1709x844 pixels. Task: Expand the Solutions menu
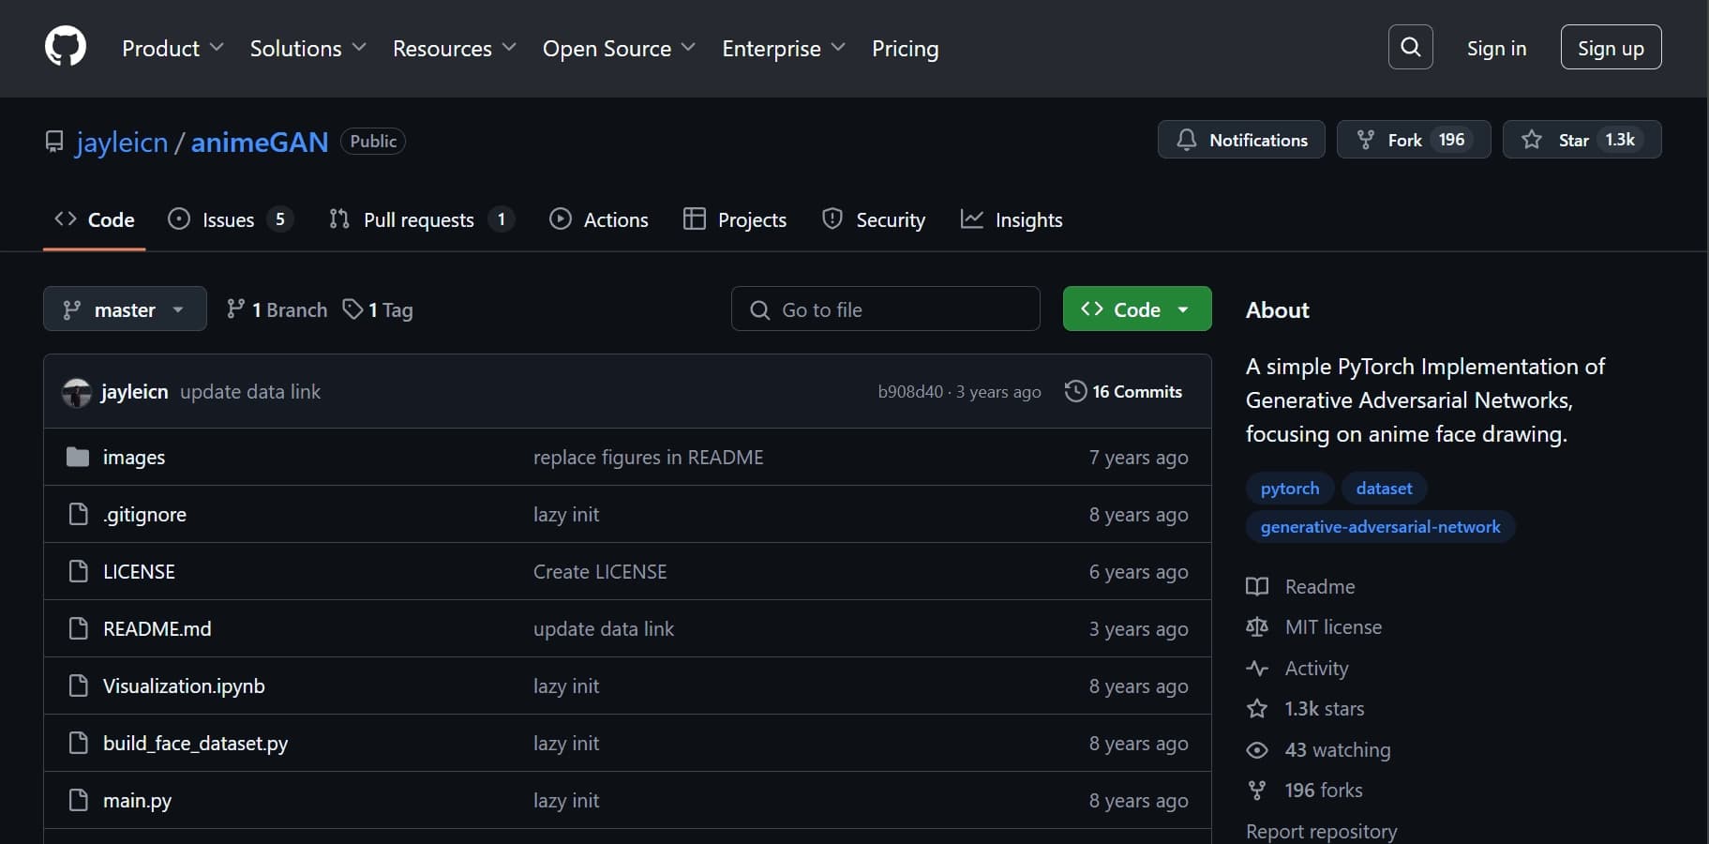click(x=307, y=48)
